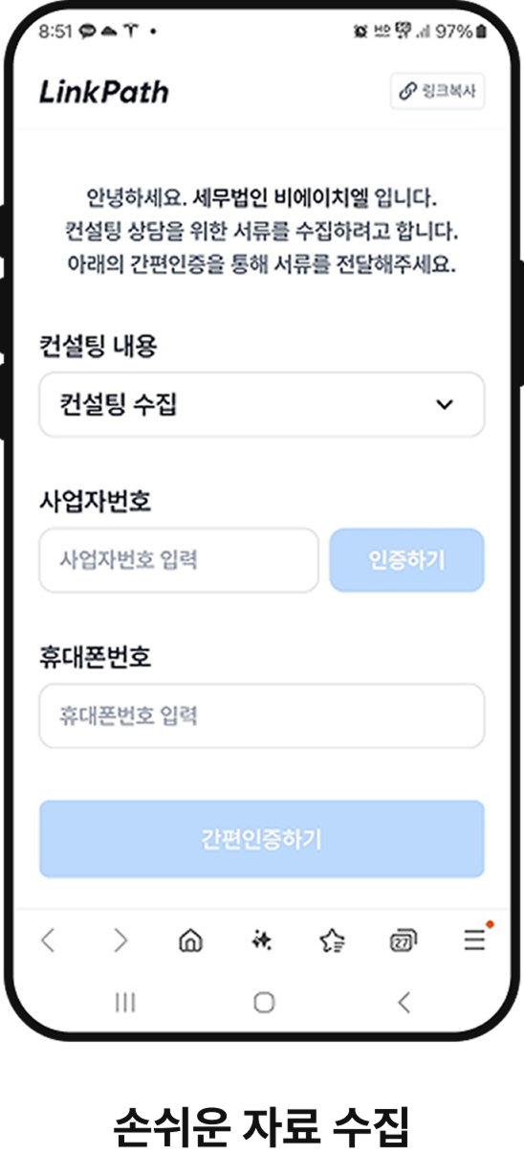The height and width of the screenshot is (1155, 524).
Task: Tap the 간편인증하기 button
Action: click(x=261, y=839)
